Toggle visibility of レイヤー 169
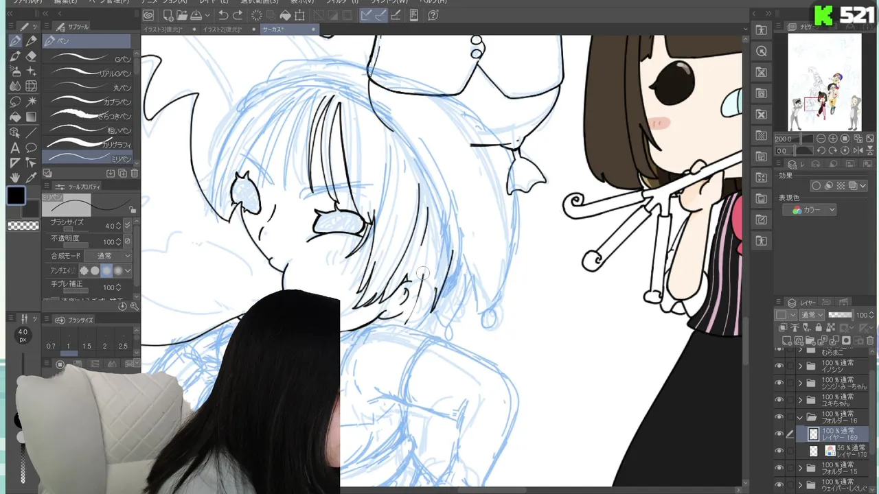Image resolution: width=879 pixels, height=494 pixels. 779,434
